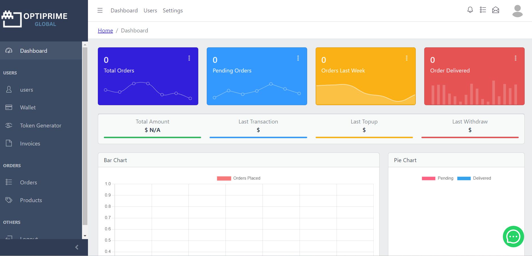Open Settings from the top navigation
Screen dimensions: 532x256
point(173,10)
